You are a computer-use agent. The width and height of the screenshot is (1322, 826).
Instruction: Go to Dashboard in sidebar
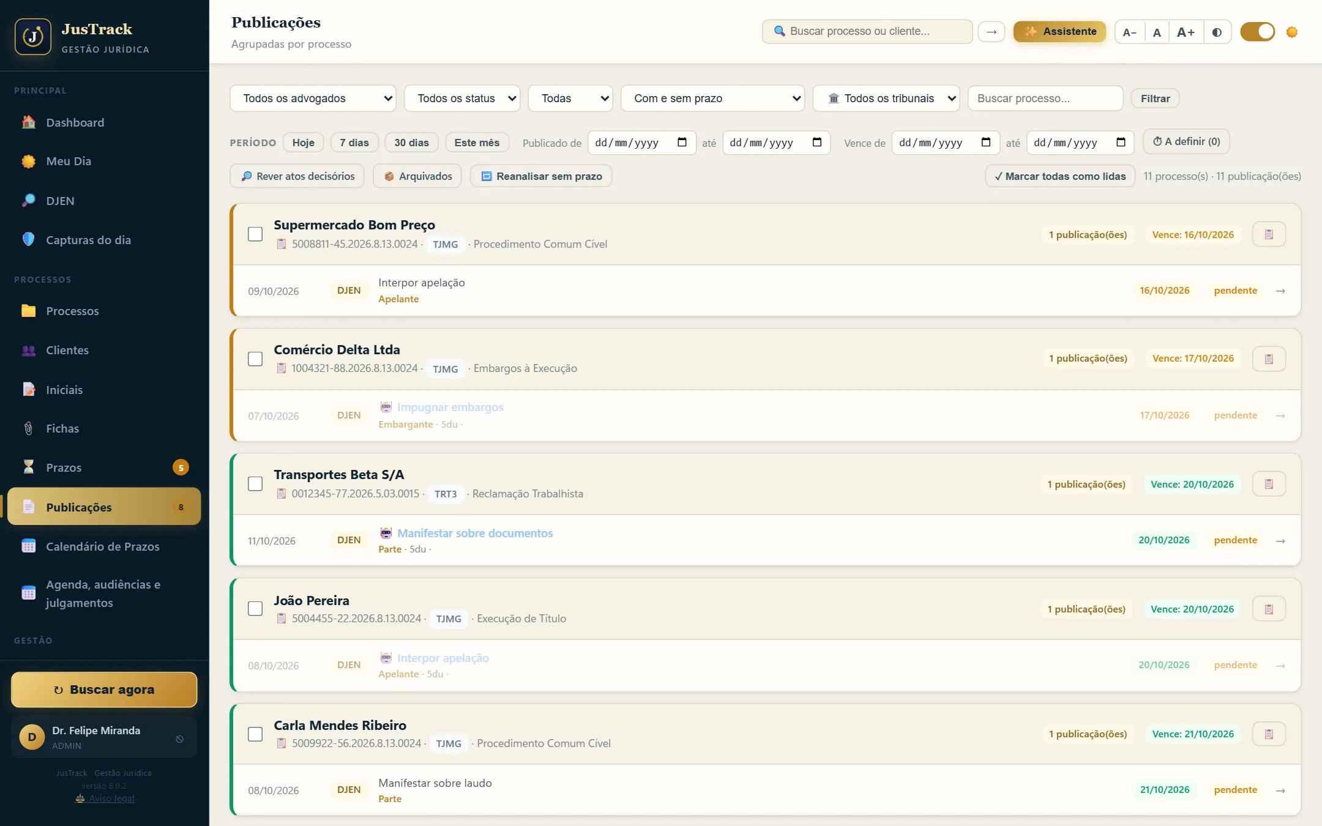[104, 122]
